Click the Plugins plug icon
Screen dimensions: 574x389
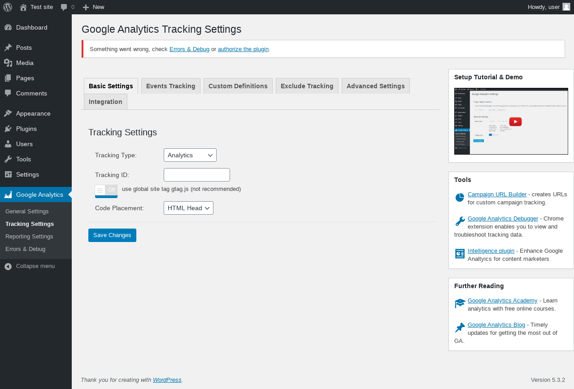pos(8,129)
